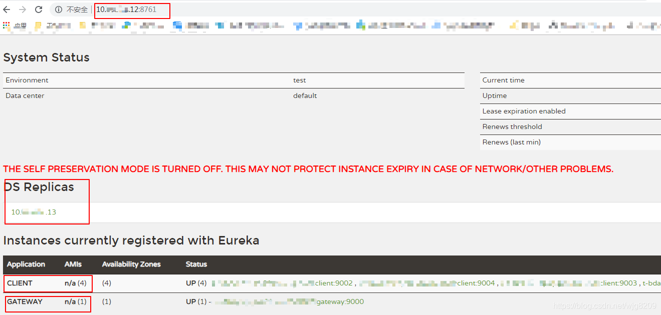Select the red self preservation warning
661x315 pixels.
[308, 169]
